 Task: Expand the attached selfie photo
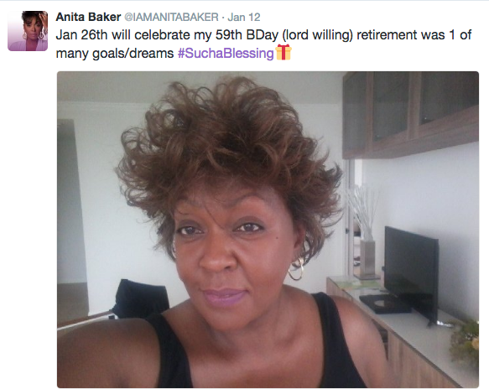268,230
